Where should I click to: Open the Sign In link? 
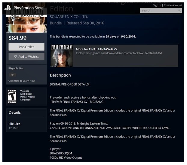157,5
